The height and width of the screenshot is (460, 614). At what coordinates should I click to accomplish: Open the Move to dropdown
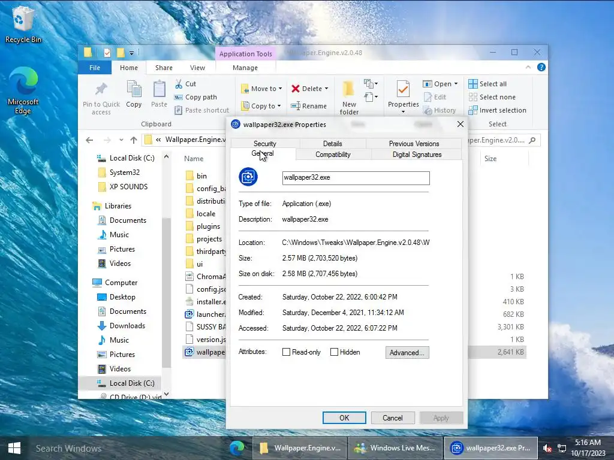tap(261, 89)
